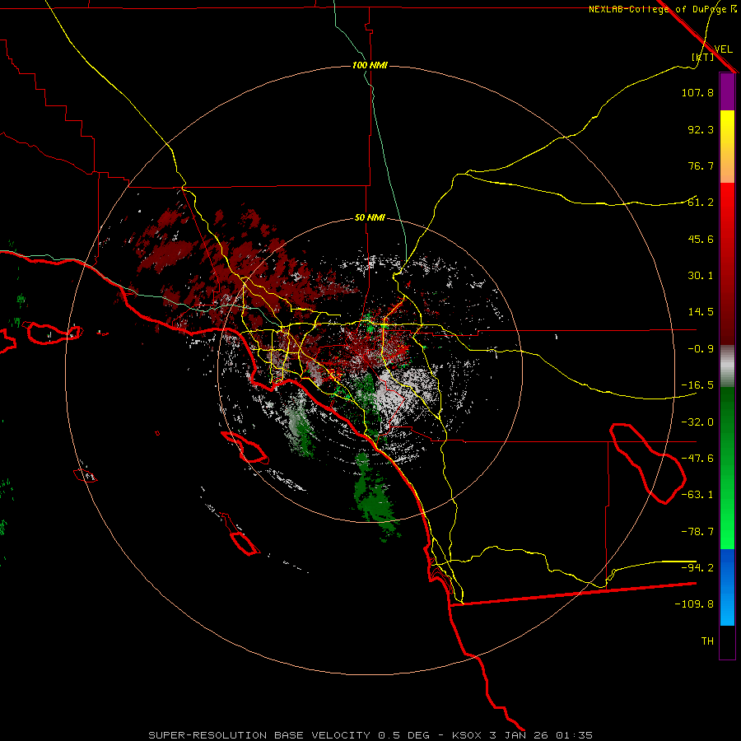The width and height of the screenshot is (741, 741).
Task: Select the -0.9 scale value
Action: (x=701, y=349)
